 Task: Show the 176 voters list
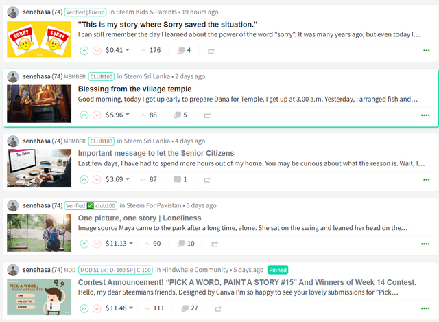pyautogui.click(x=151, y=50)
